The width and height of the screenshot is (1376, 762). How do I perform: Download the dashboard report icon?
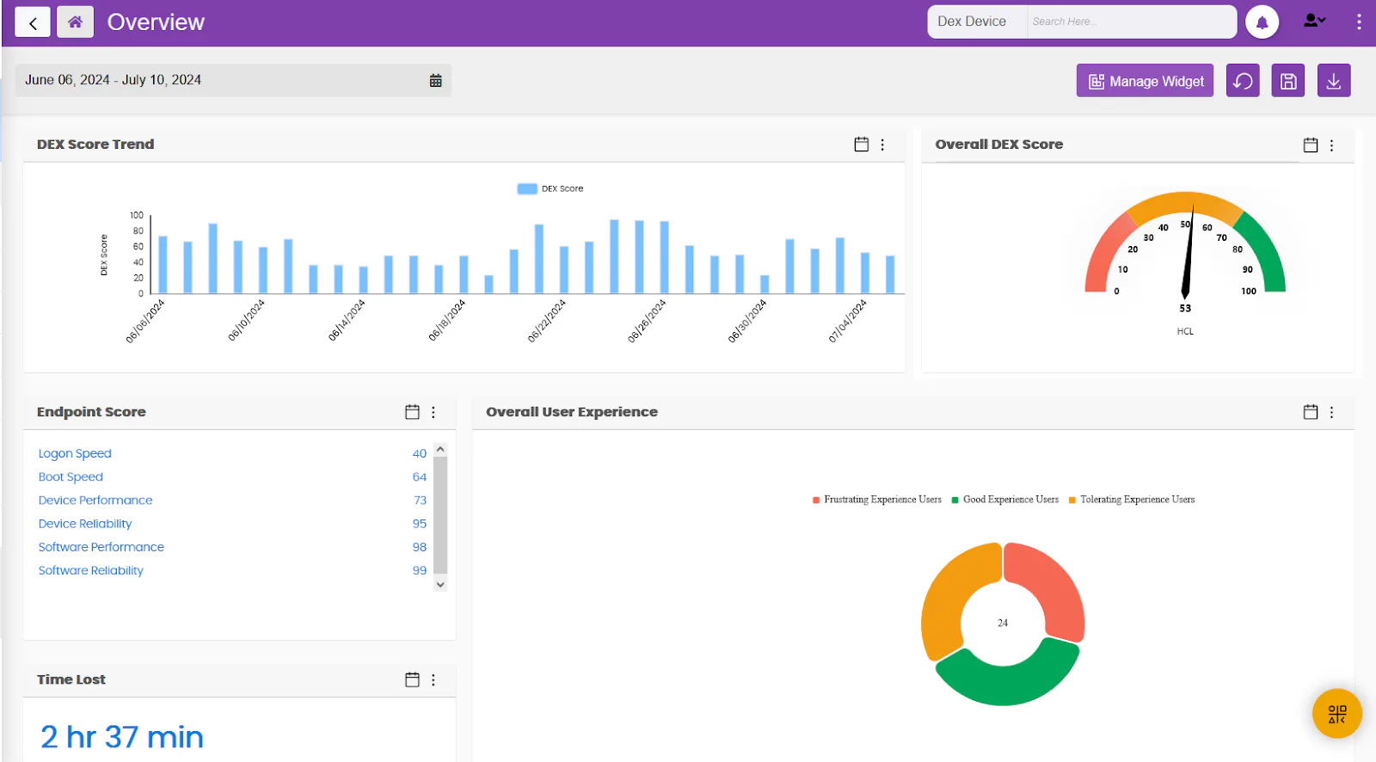tap(1334, 81)
